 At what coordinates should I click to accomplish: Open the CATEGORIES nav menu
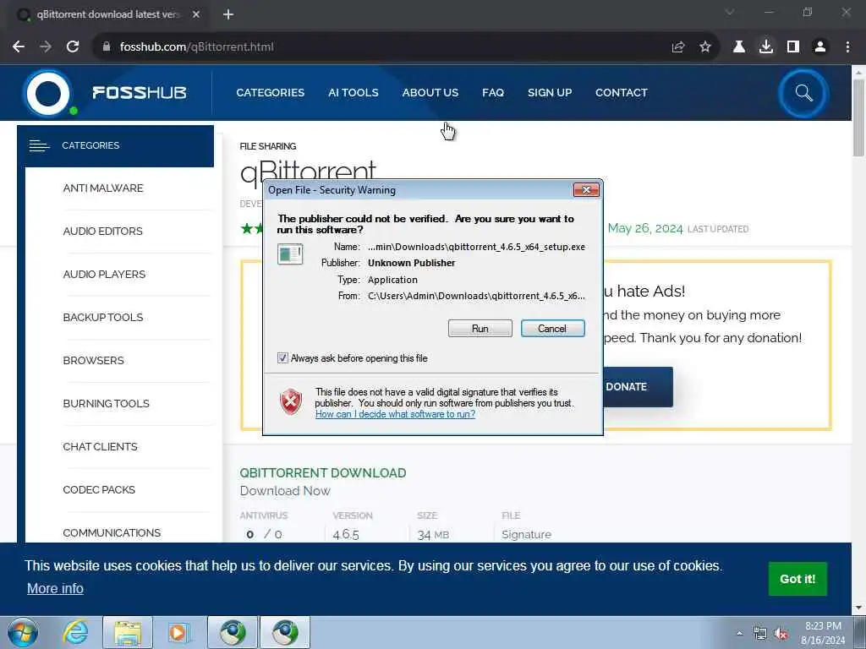point(270,93)
